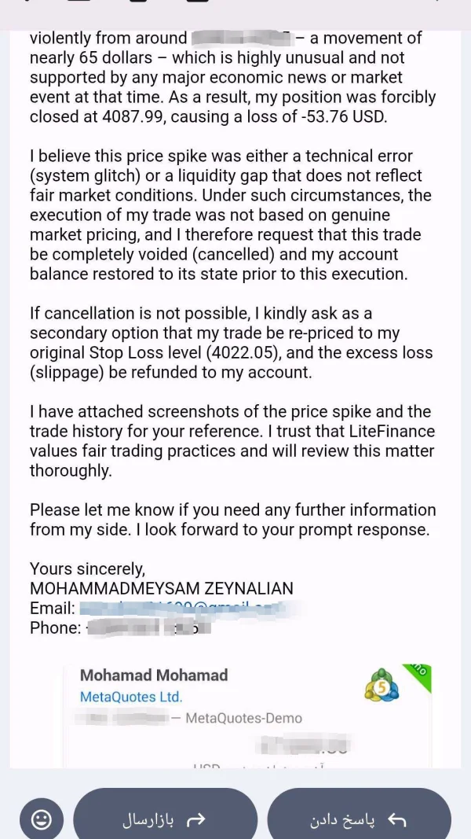Click the Mohamad Mohamad account name
The image size is (471, 839).
coord(154,675)
